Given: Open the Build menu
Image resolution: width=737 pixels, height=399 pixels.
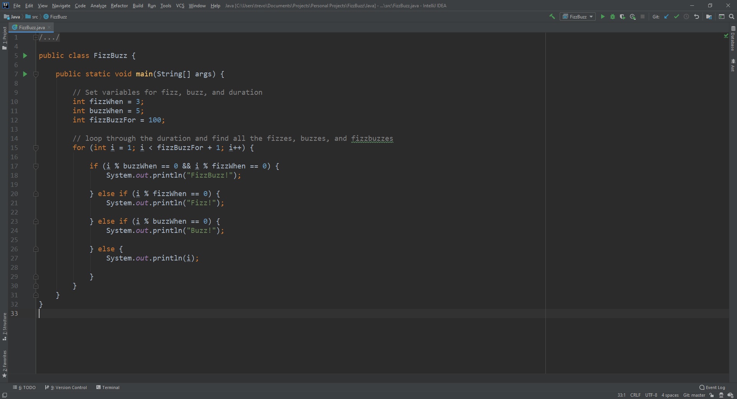Looking at the screenshot, I should tap(138, 6).
